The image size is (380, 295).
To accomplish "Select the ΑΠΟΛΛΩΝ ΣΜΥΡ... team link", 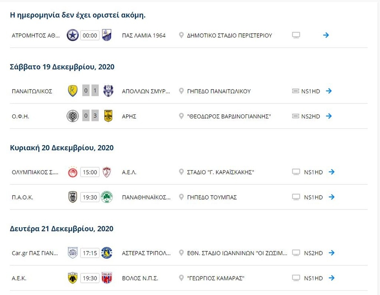I will pos(146,91).
